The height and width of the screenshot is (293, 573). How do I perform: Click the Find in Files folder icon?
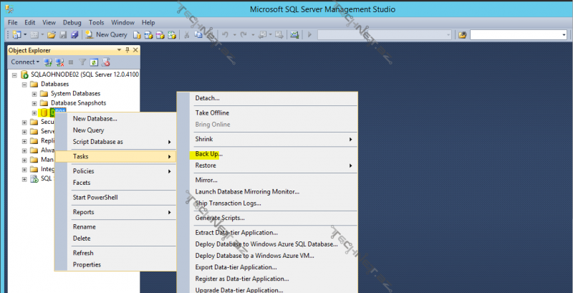point(463,34)
